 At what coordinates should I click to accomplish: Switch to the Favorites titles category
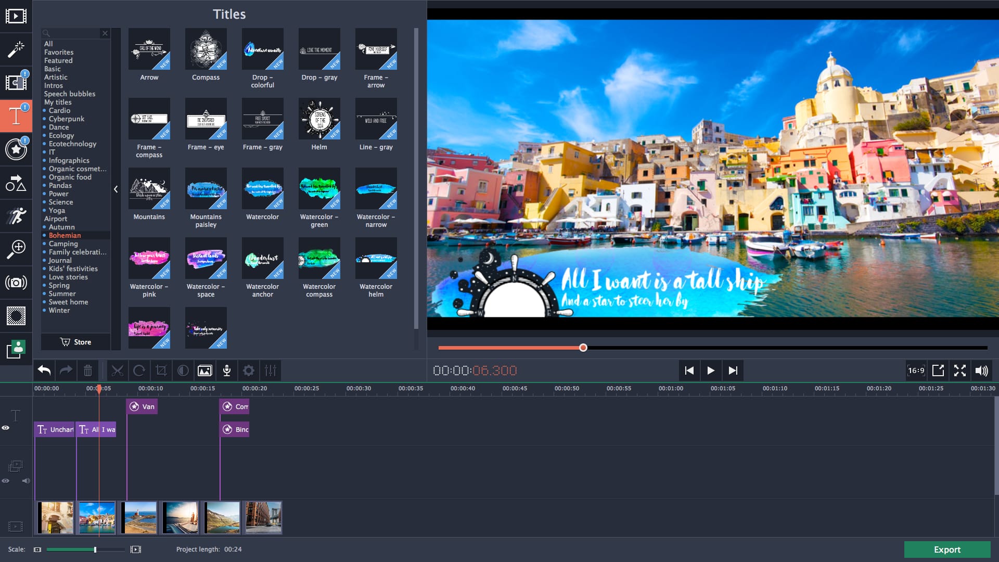59,52
